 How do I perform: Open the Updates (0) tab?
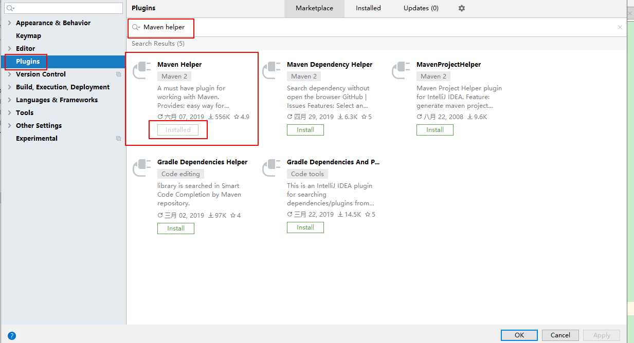(x=421, y=8)
